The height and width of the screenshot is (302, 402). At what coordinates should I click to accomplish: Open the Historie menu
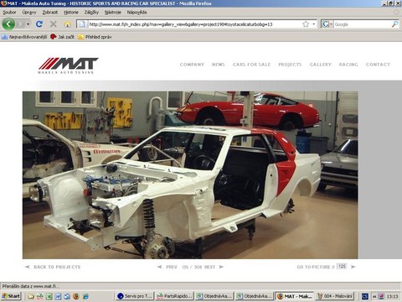pos(71,13)
